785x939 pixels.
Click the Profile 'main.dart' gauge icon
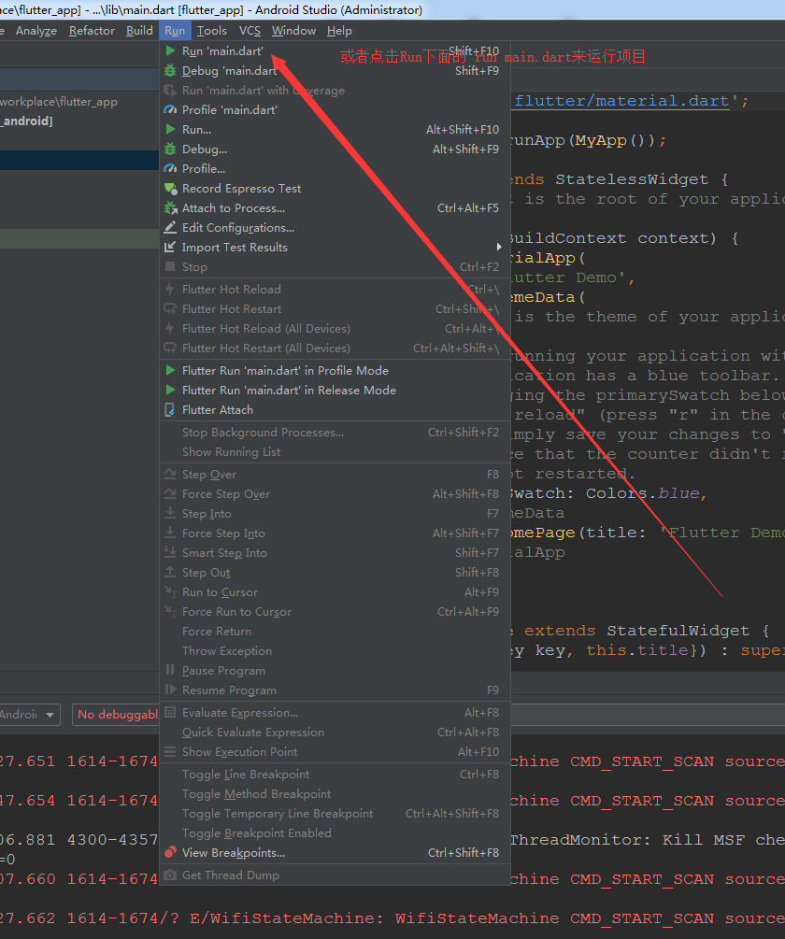coord(171,110)
